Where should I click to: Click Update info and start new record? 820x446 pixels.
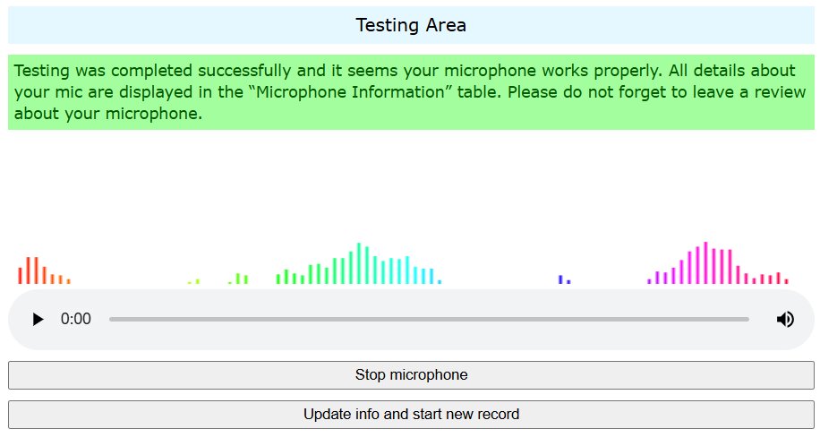pyautogui.click(x=411, y=415)
